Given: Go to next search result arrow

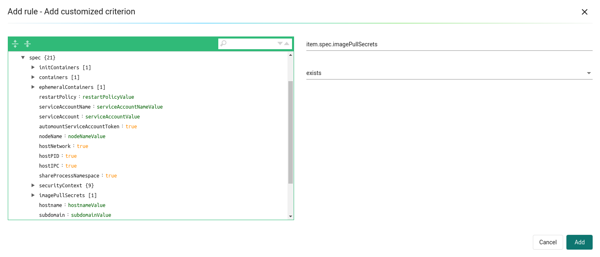Looking at the screenshot, I should [x=280, y=43].
